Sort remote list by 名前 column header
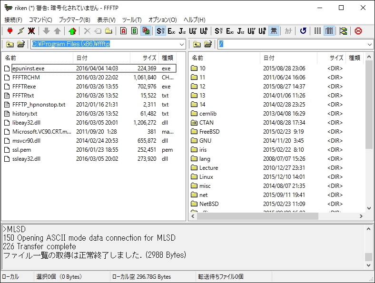375x283 pixels. coord(225,58)
